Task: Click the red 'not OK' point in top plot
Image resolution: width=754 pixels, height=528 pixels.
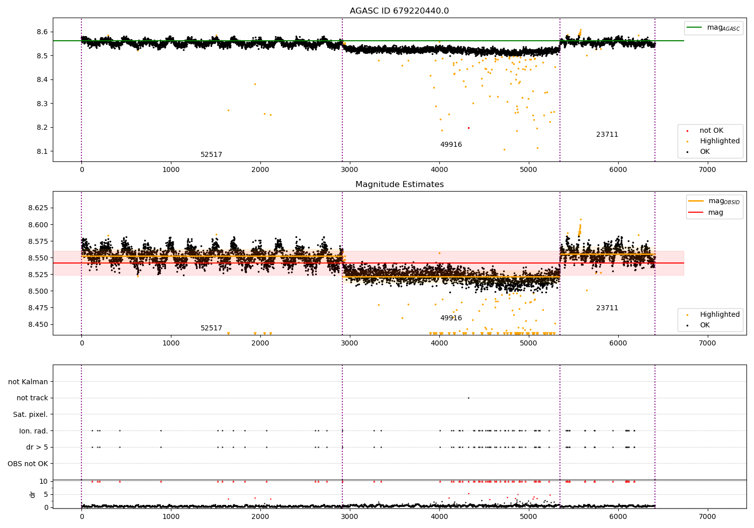Action: (468, 128)
